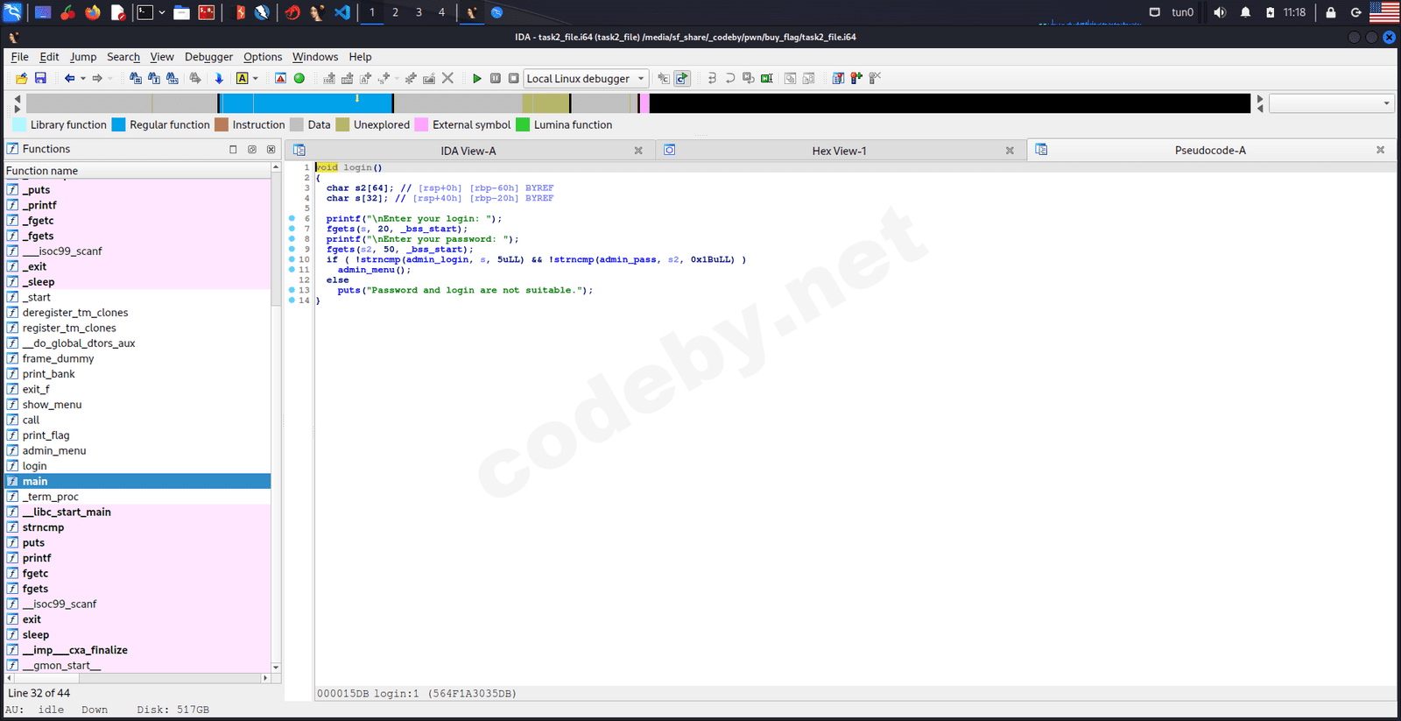
Task: Start the process with the green play button
Action: click(477, 78)
